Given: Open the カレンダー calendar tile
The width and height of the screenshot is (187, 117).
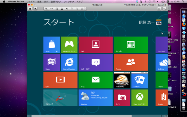Looking at the screenshot, I should coord(131,45).
